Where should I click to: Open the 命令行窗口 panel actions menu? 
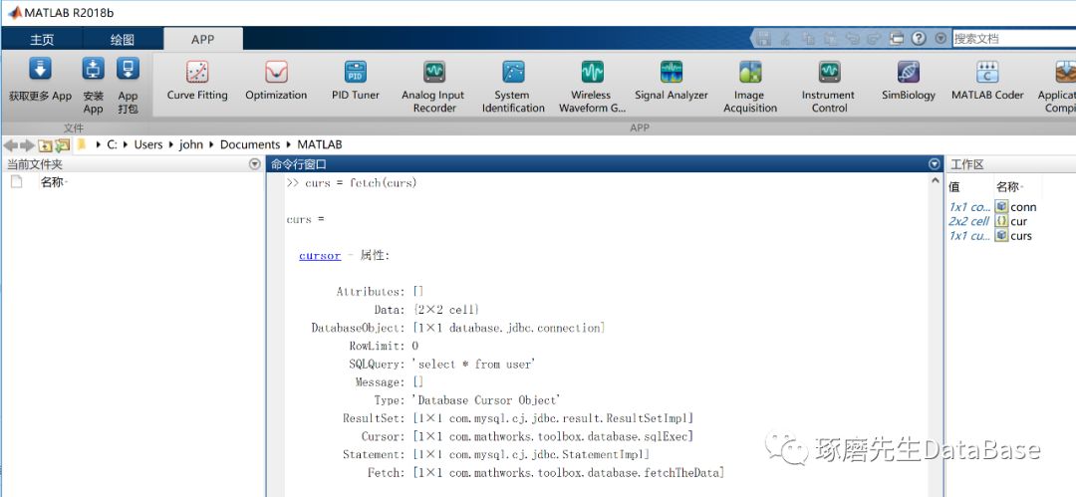click(x=934, y=164)
